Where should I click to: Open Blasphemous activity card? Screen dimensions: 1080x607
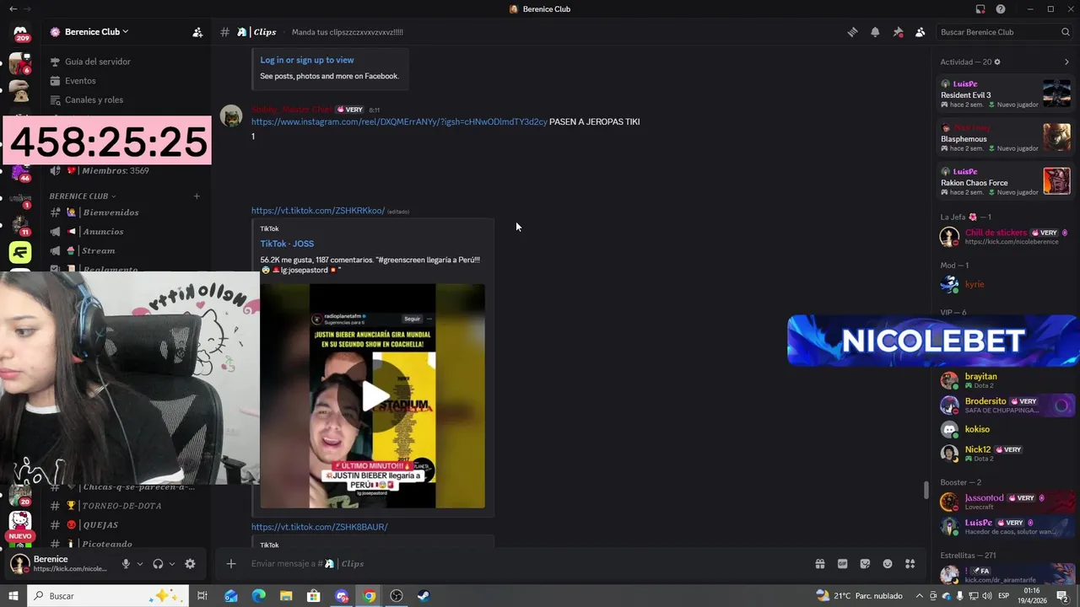point(1006,137)
